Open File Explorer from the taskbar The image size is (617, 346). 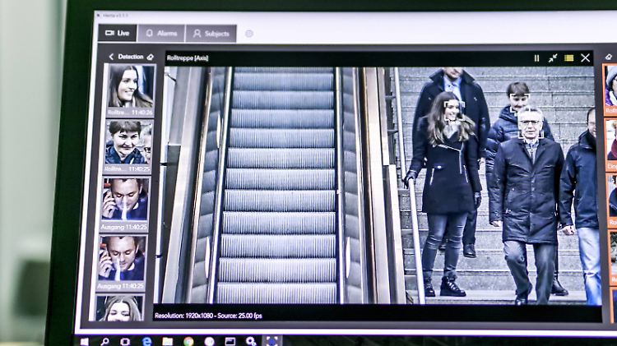tap(167, 340)
